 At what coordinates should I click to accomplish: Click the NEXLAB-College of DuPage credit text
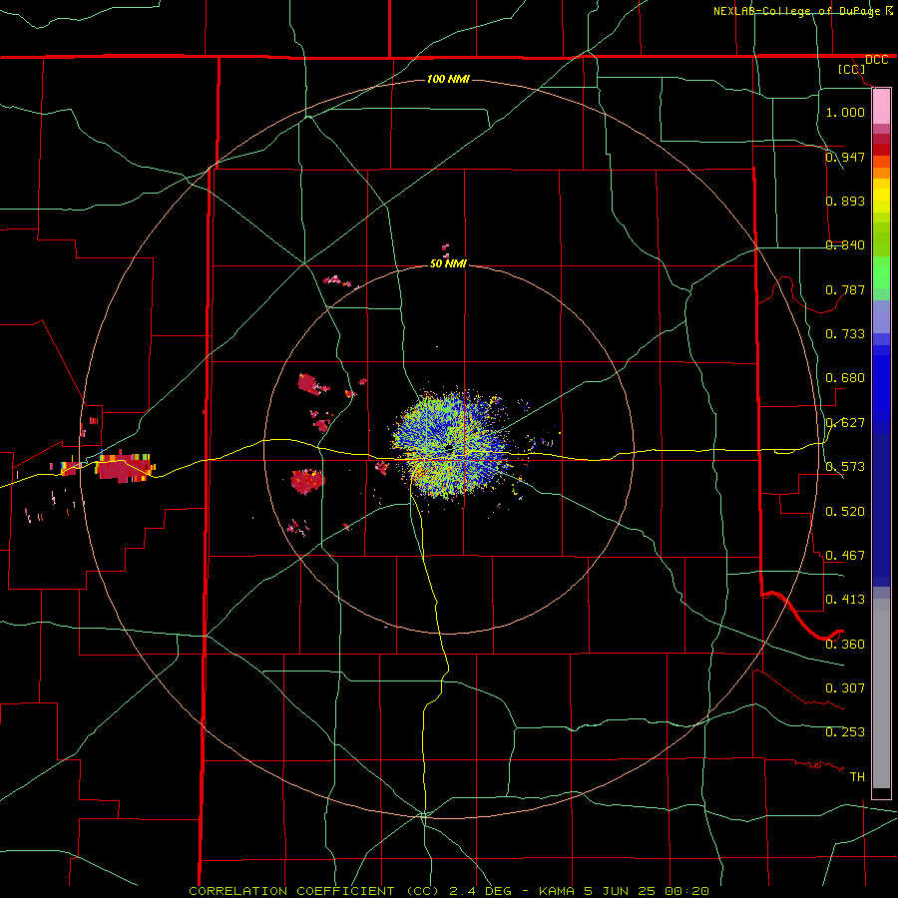[798, 11]
